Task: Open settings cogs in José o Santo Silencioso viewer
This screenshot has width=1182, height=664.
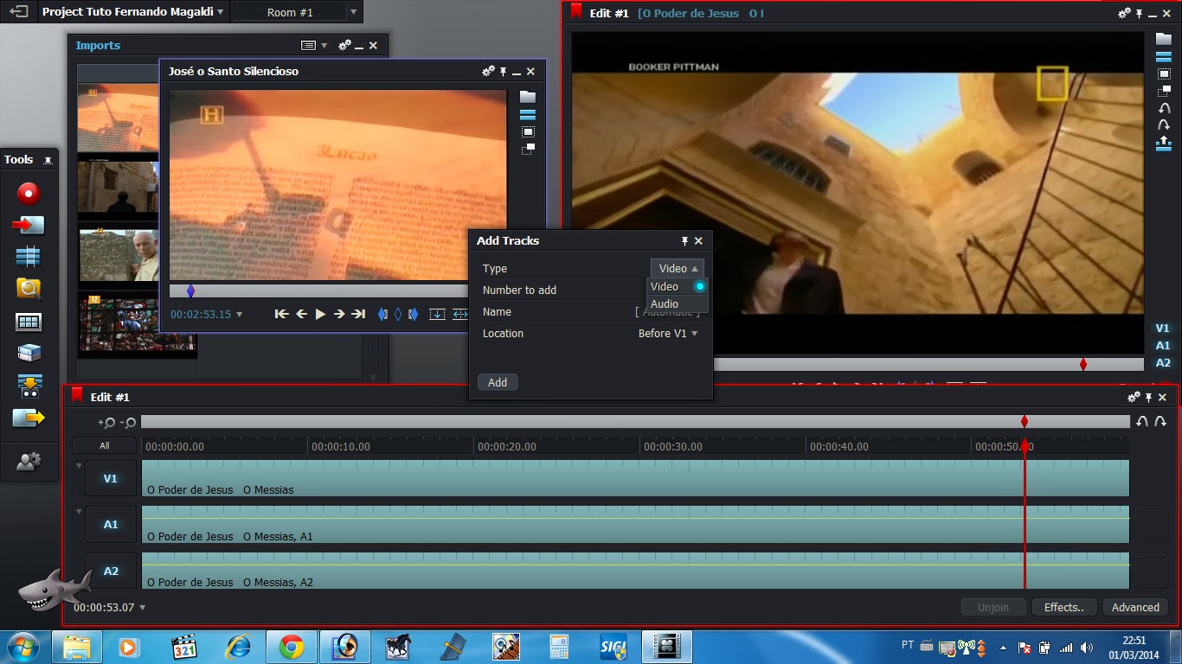Action: [x=488, y=71]
